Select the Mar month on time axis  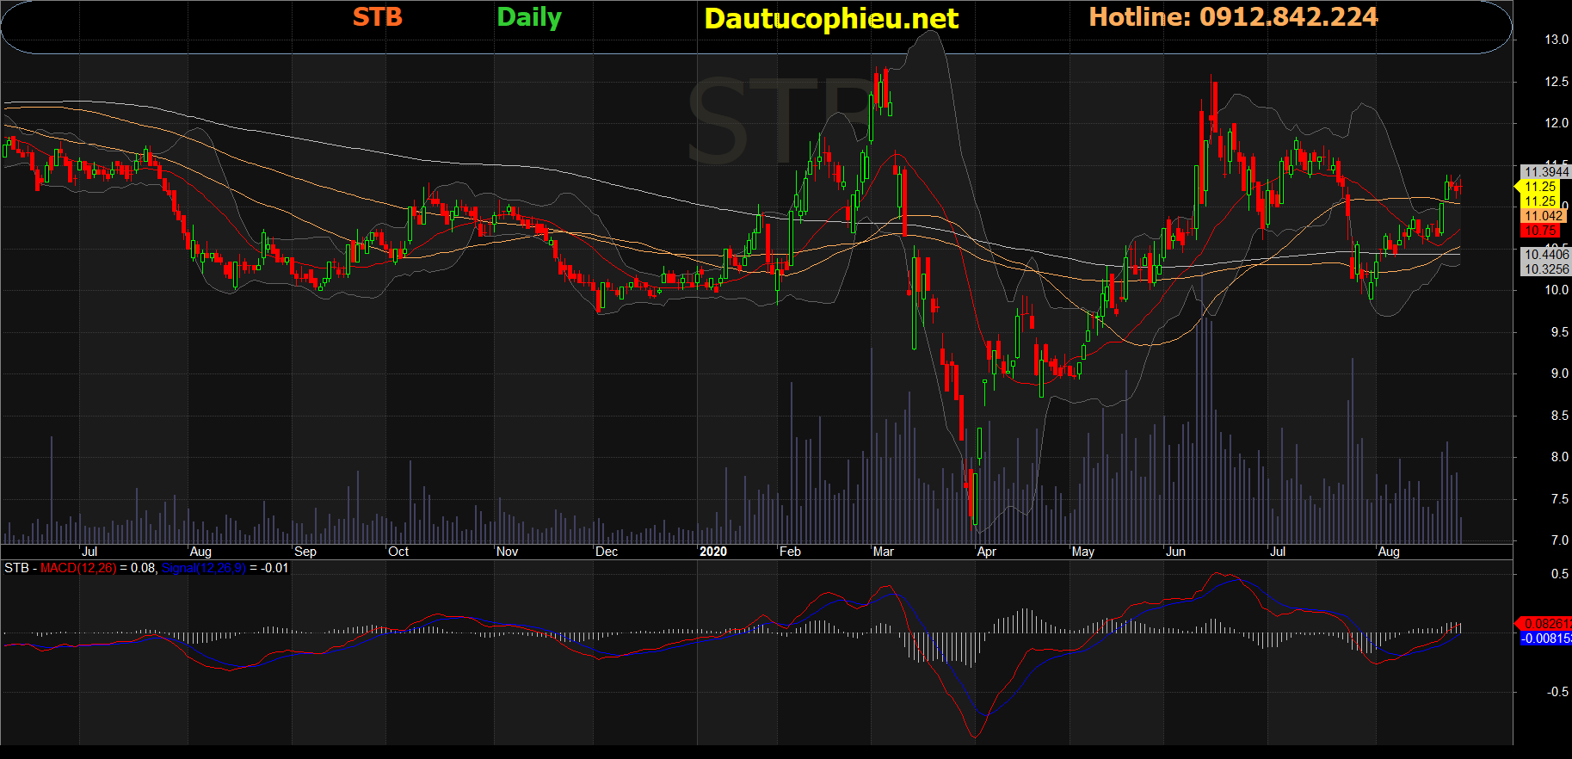pyautogui.click(x=883, y=552)
